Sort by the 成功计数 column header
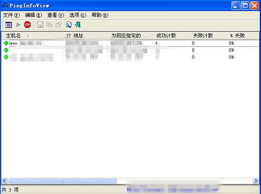The image size is (261, 194). click(x=171, y=36)
